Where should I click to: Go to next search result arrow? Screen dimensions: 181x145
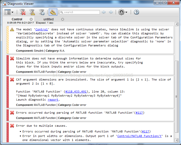tap(111, 12)
